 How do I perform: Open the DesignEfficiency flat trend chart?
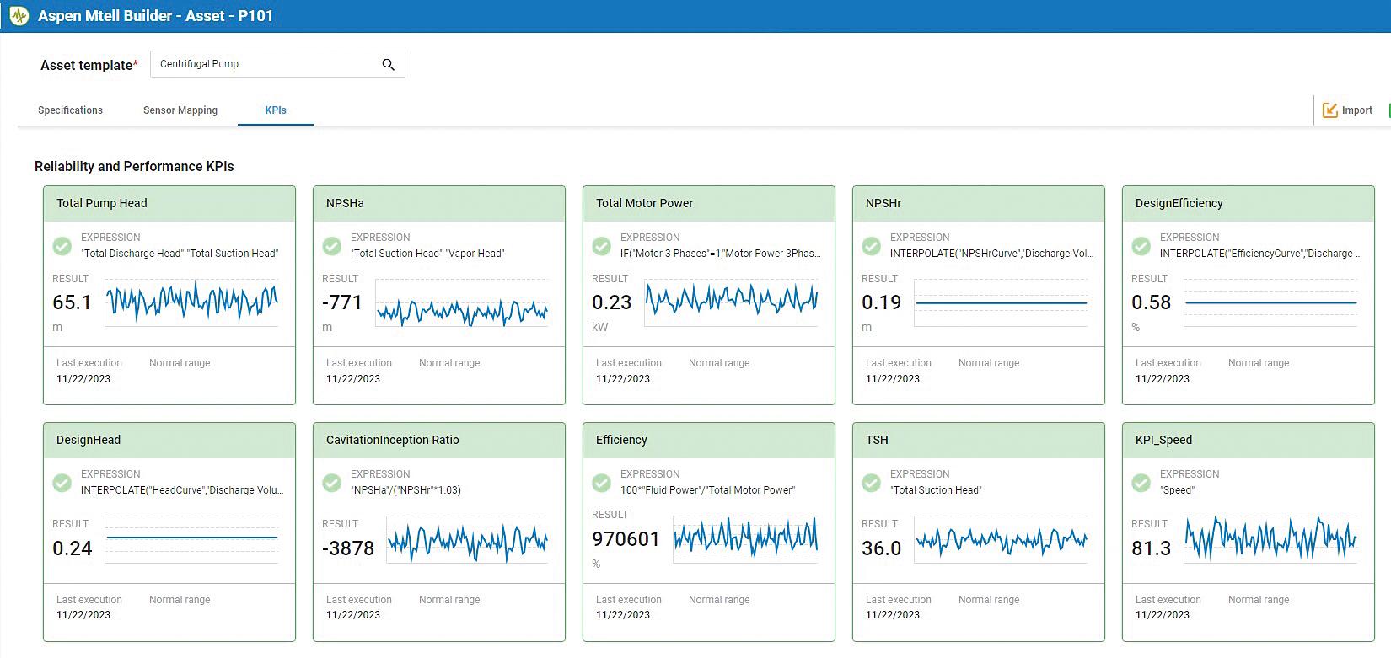1270,302
